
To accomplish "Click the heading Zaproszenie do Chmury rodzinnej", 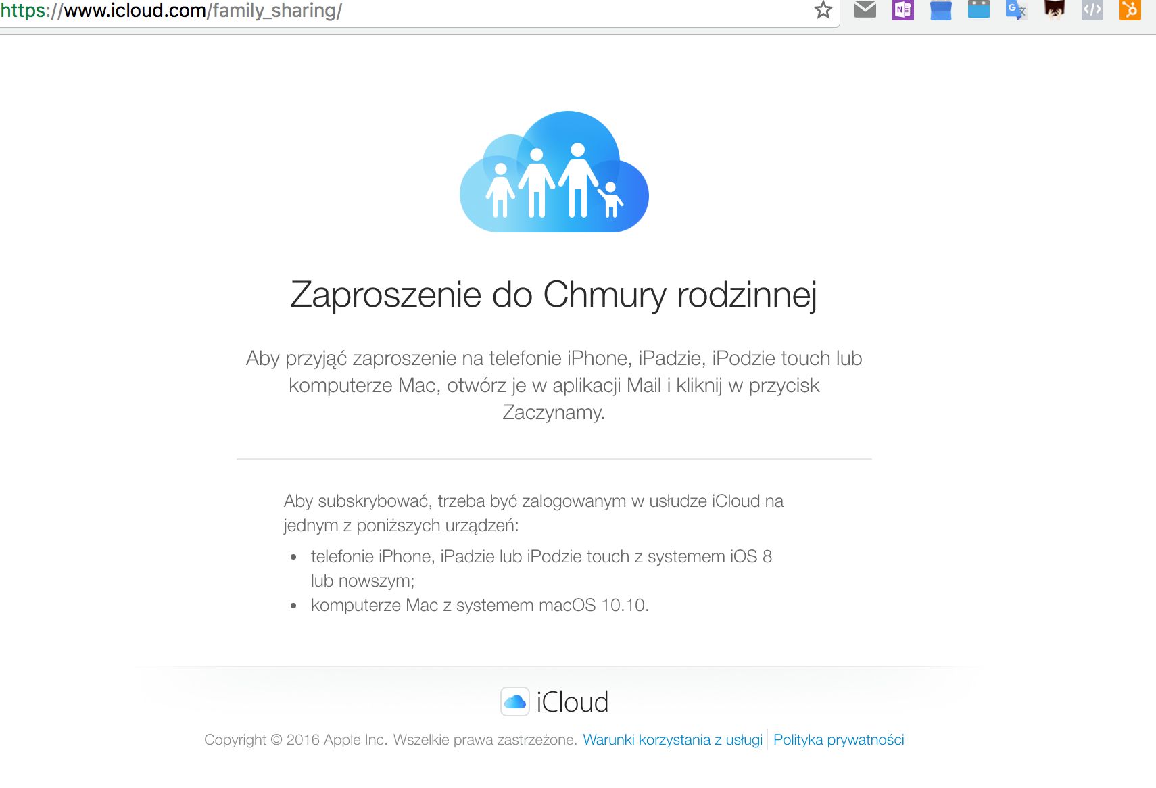I will pyautogui.click(x=554, y=295).
